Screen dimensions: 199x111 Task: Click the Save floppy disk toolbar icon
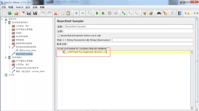point(29,13)
